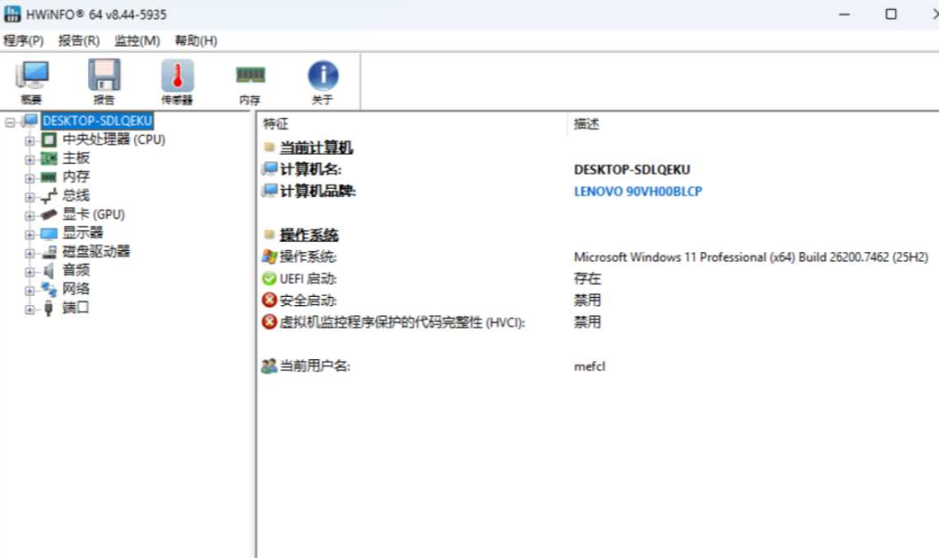Click the 磁盘驱动器 drive tree icon
Image resolution: width=939 pixels, height=558 pixels.
(49, 252)
